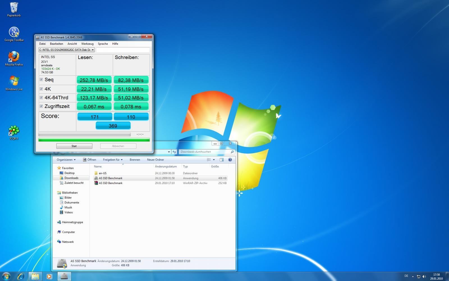Toggle the 4K test checkbox
Screen dimensions: 449x281
[x=41, y=89]
